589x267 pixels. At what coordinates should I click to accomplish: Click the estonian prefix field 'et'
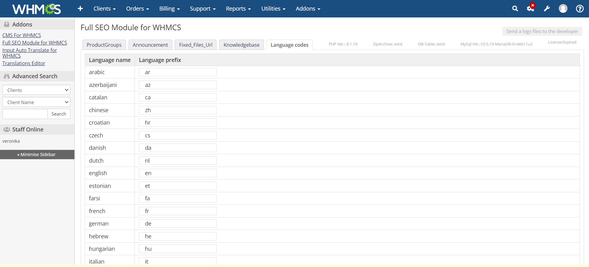[178, 186]
